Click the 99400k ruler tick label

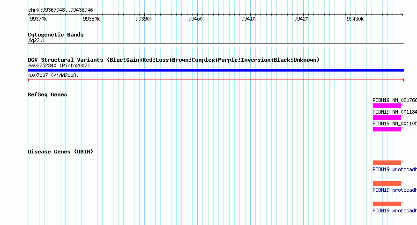(x=197, y=19)
